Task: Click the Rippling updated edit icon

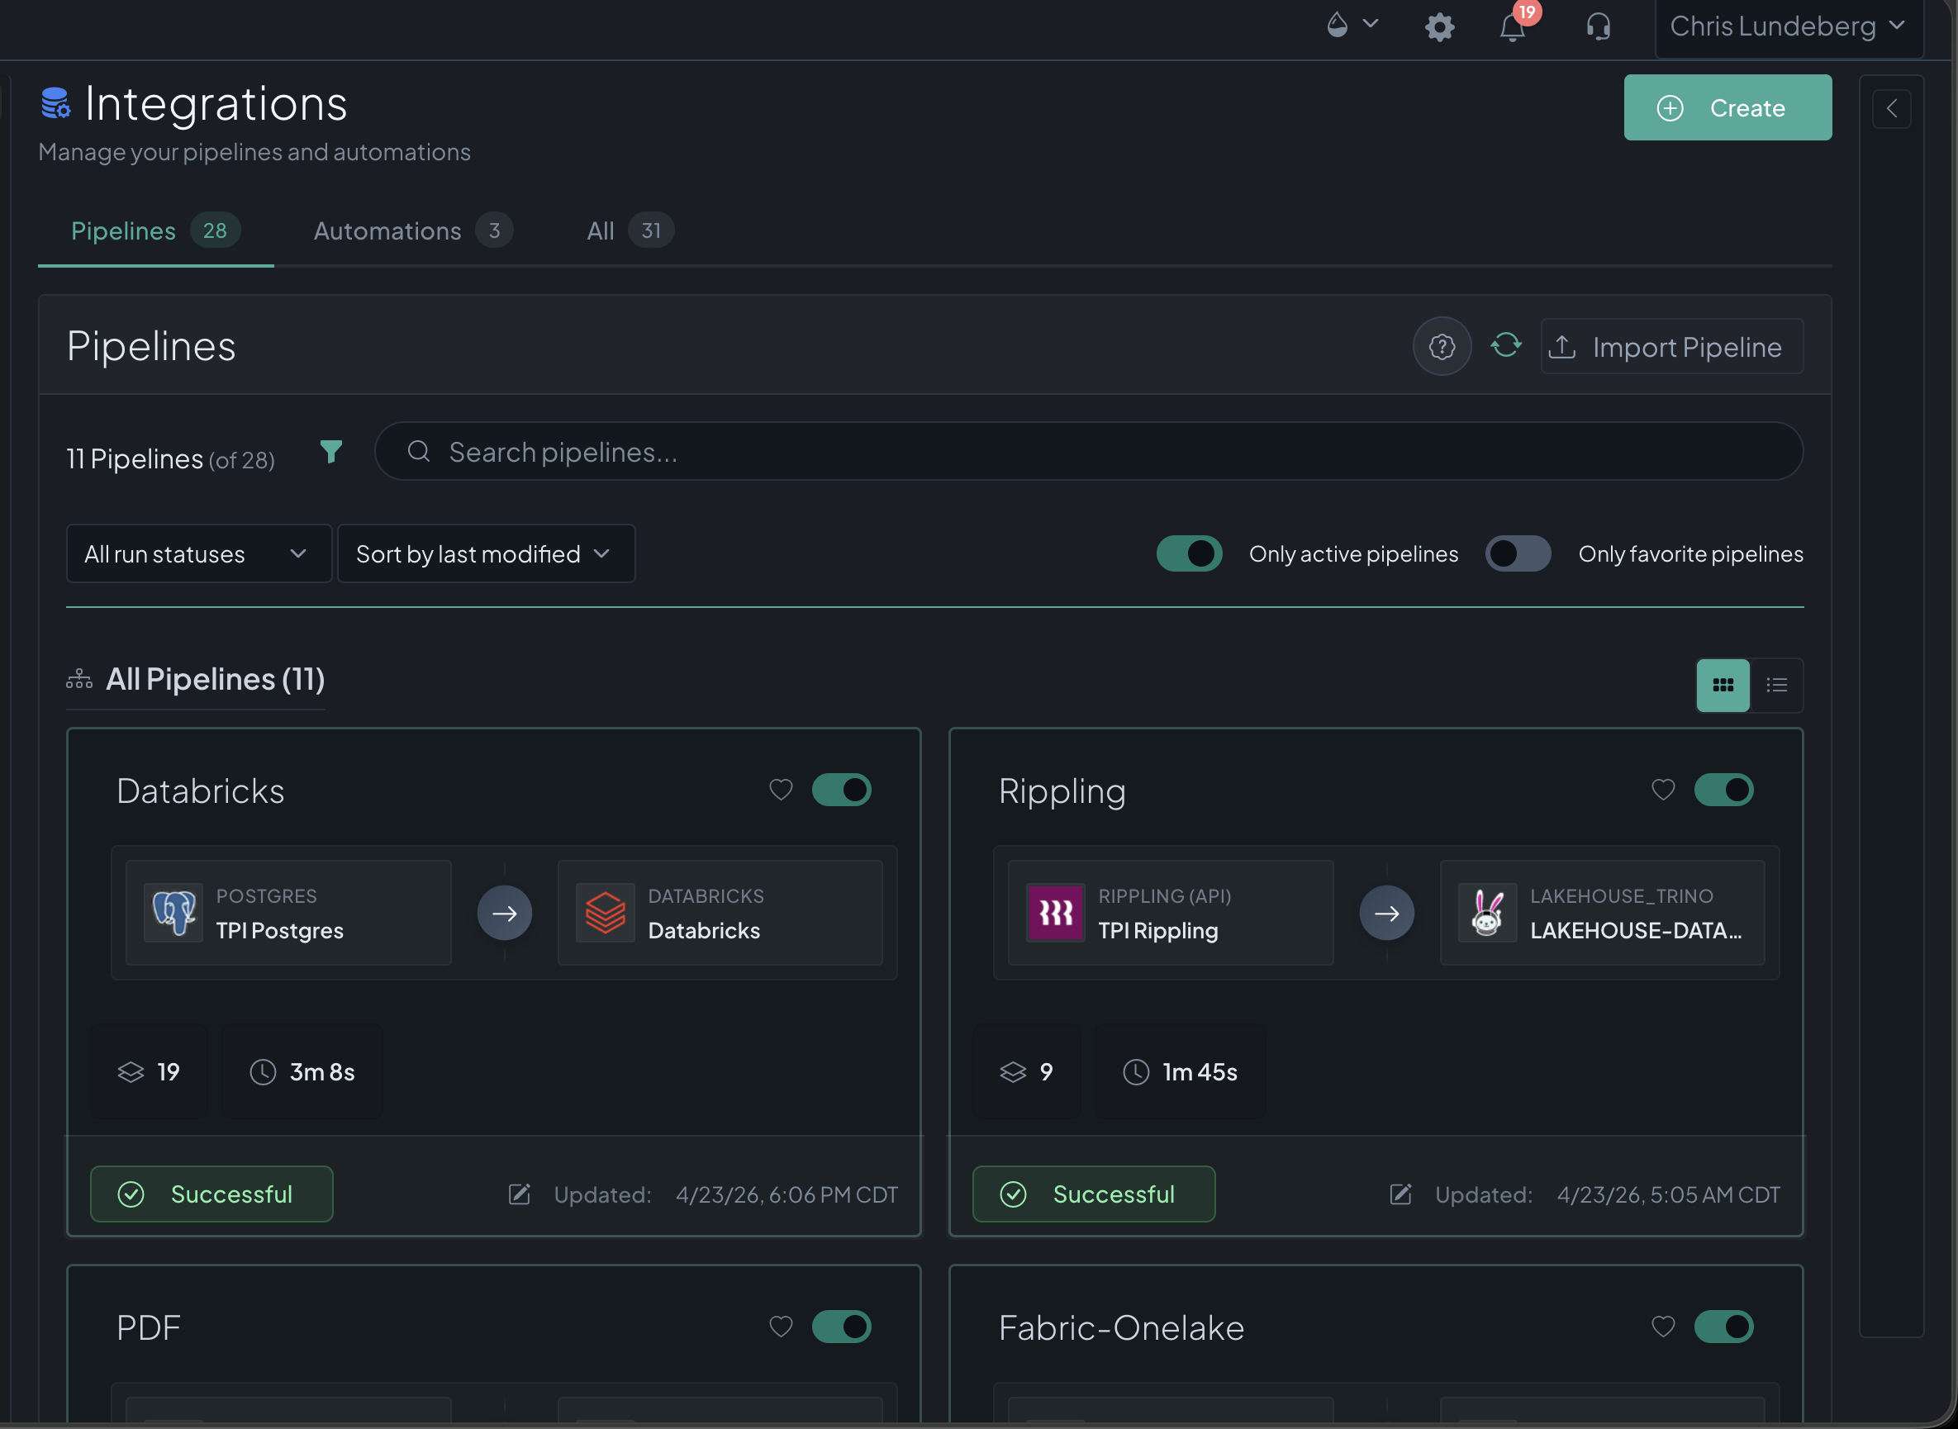Action: tap(1401, 1194)
